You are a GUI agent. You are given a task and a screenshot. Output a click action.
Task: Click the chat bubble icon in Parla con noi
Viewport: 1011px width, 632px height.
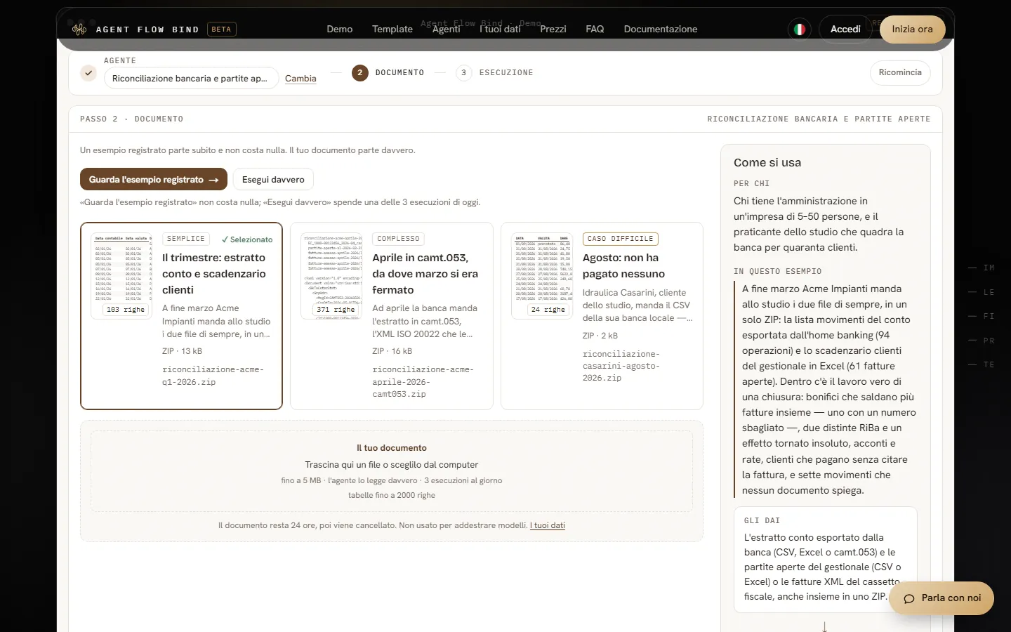point(909,598)
